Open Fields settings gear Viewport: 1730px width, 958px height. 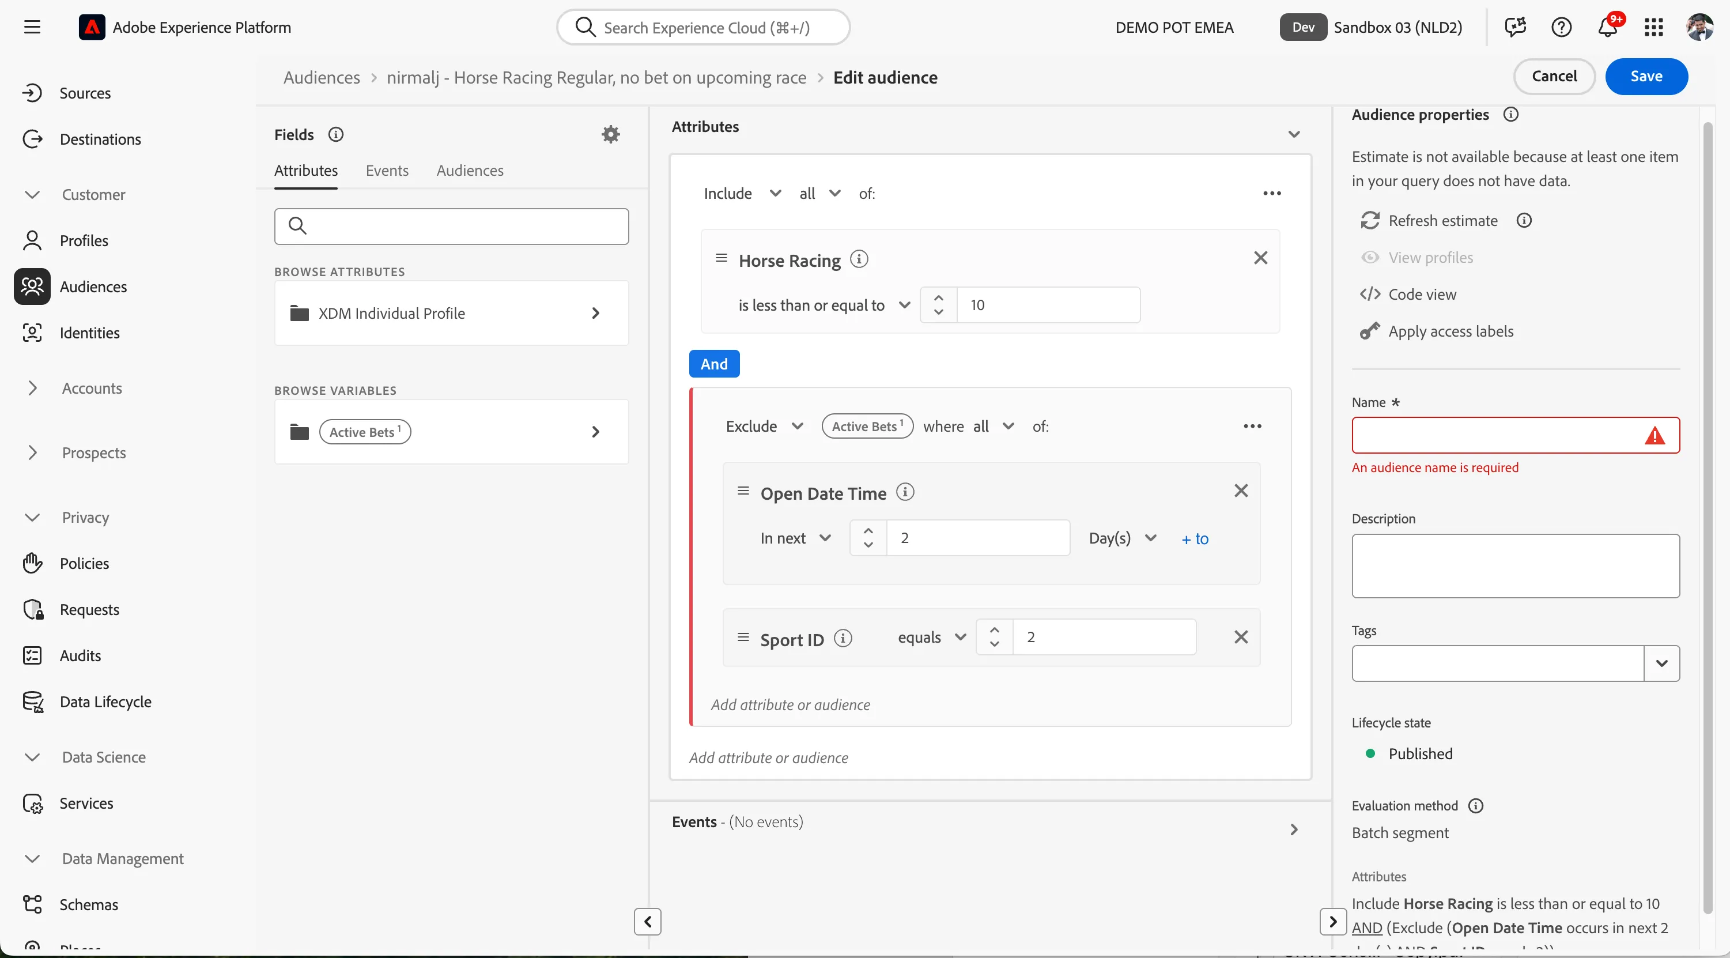pyautogui.click(x=610, y=134)
